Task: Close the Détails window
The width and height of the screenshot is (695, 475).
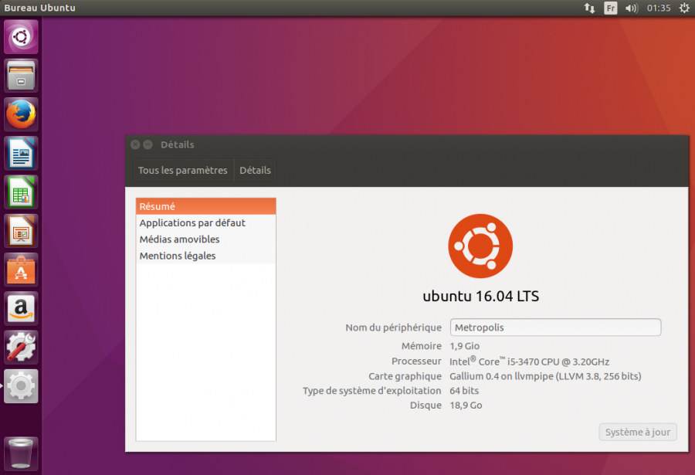Action: click(135, 144)
